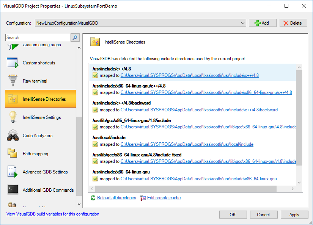Click the directory list vertical scrollbar thumb
This screenshot has height=225, width=313.
click(299, 118)
